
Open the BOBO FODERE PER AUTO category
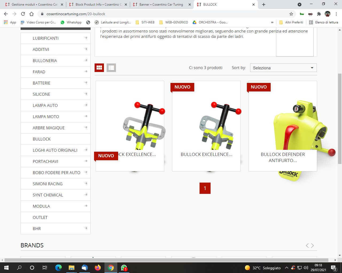[56, 173]
